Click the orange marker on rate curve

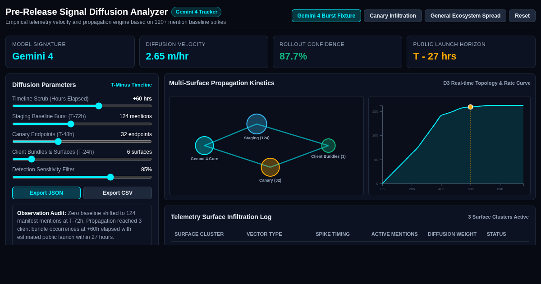[x=470, y=107]
